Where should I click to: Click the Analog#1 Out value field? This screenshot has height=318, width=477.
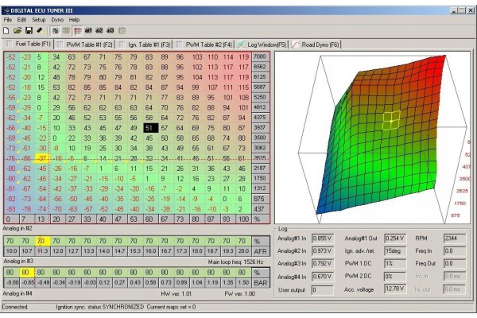tap(395, 238)
